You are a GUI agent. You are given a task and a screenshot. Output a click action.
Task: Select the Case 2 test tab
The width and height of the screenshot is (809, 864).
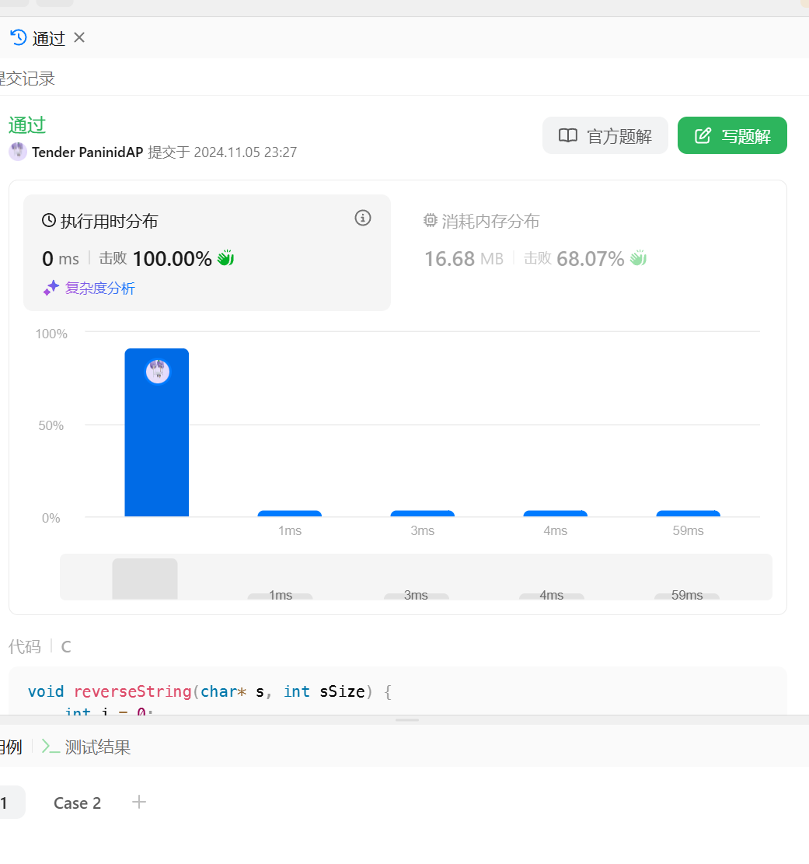coord(77,803)
